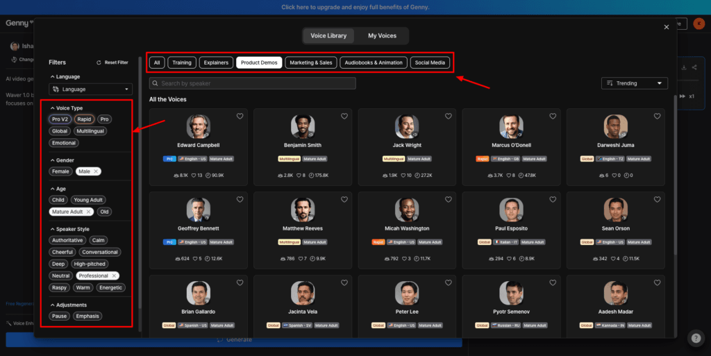Toggle the Pro V2 voice type filter
This screenshot has width=711, height=356.
[x=60, y=119]
